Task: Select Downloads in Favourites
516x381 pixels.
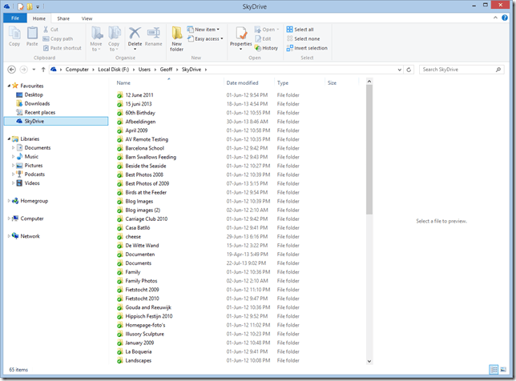Action: pos(37,103)
